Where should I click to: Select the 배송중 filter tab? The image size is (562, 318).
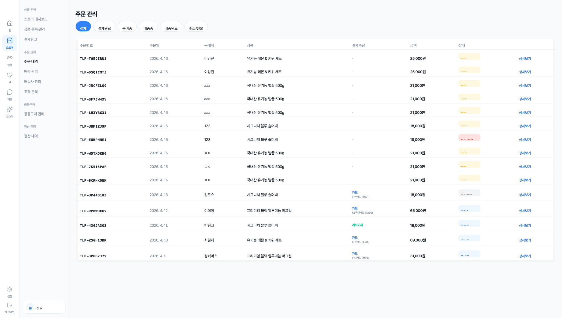148,27
